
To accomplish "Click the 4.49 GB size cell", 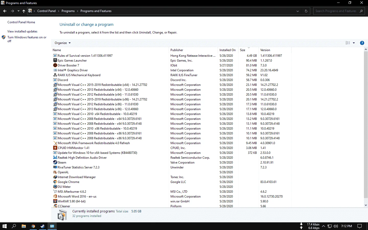I will pyautogui.click(x=252, y=55).
